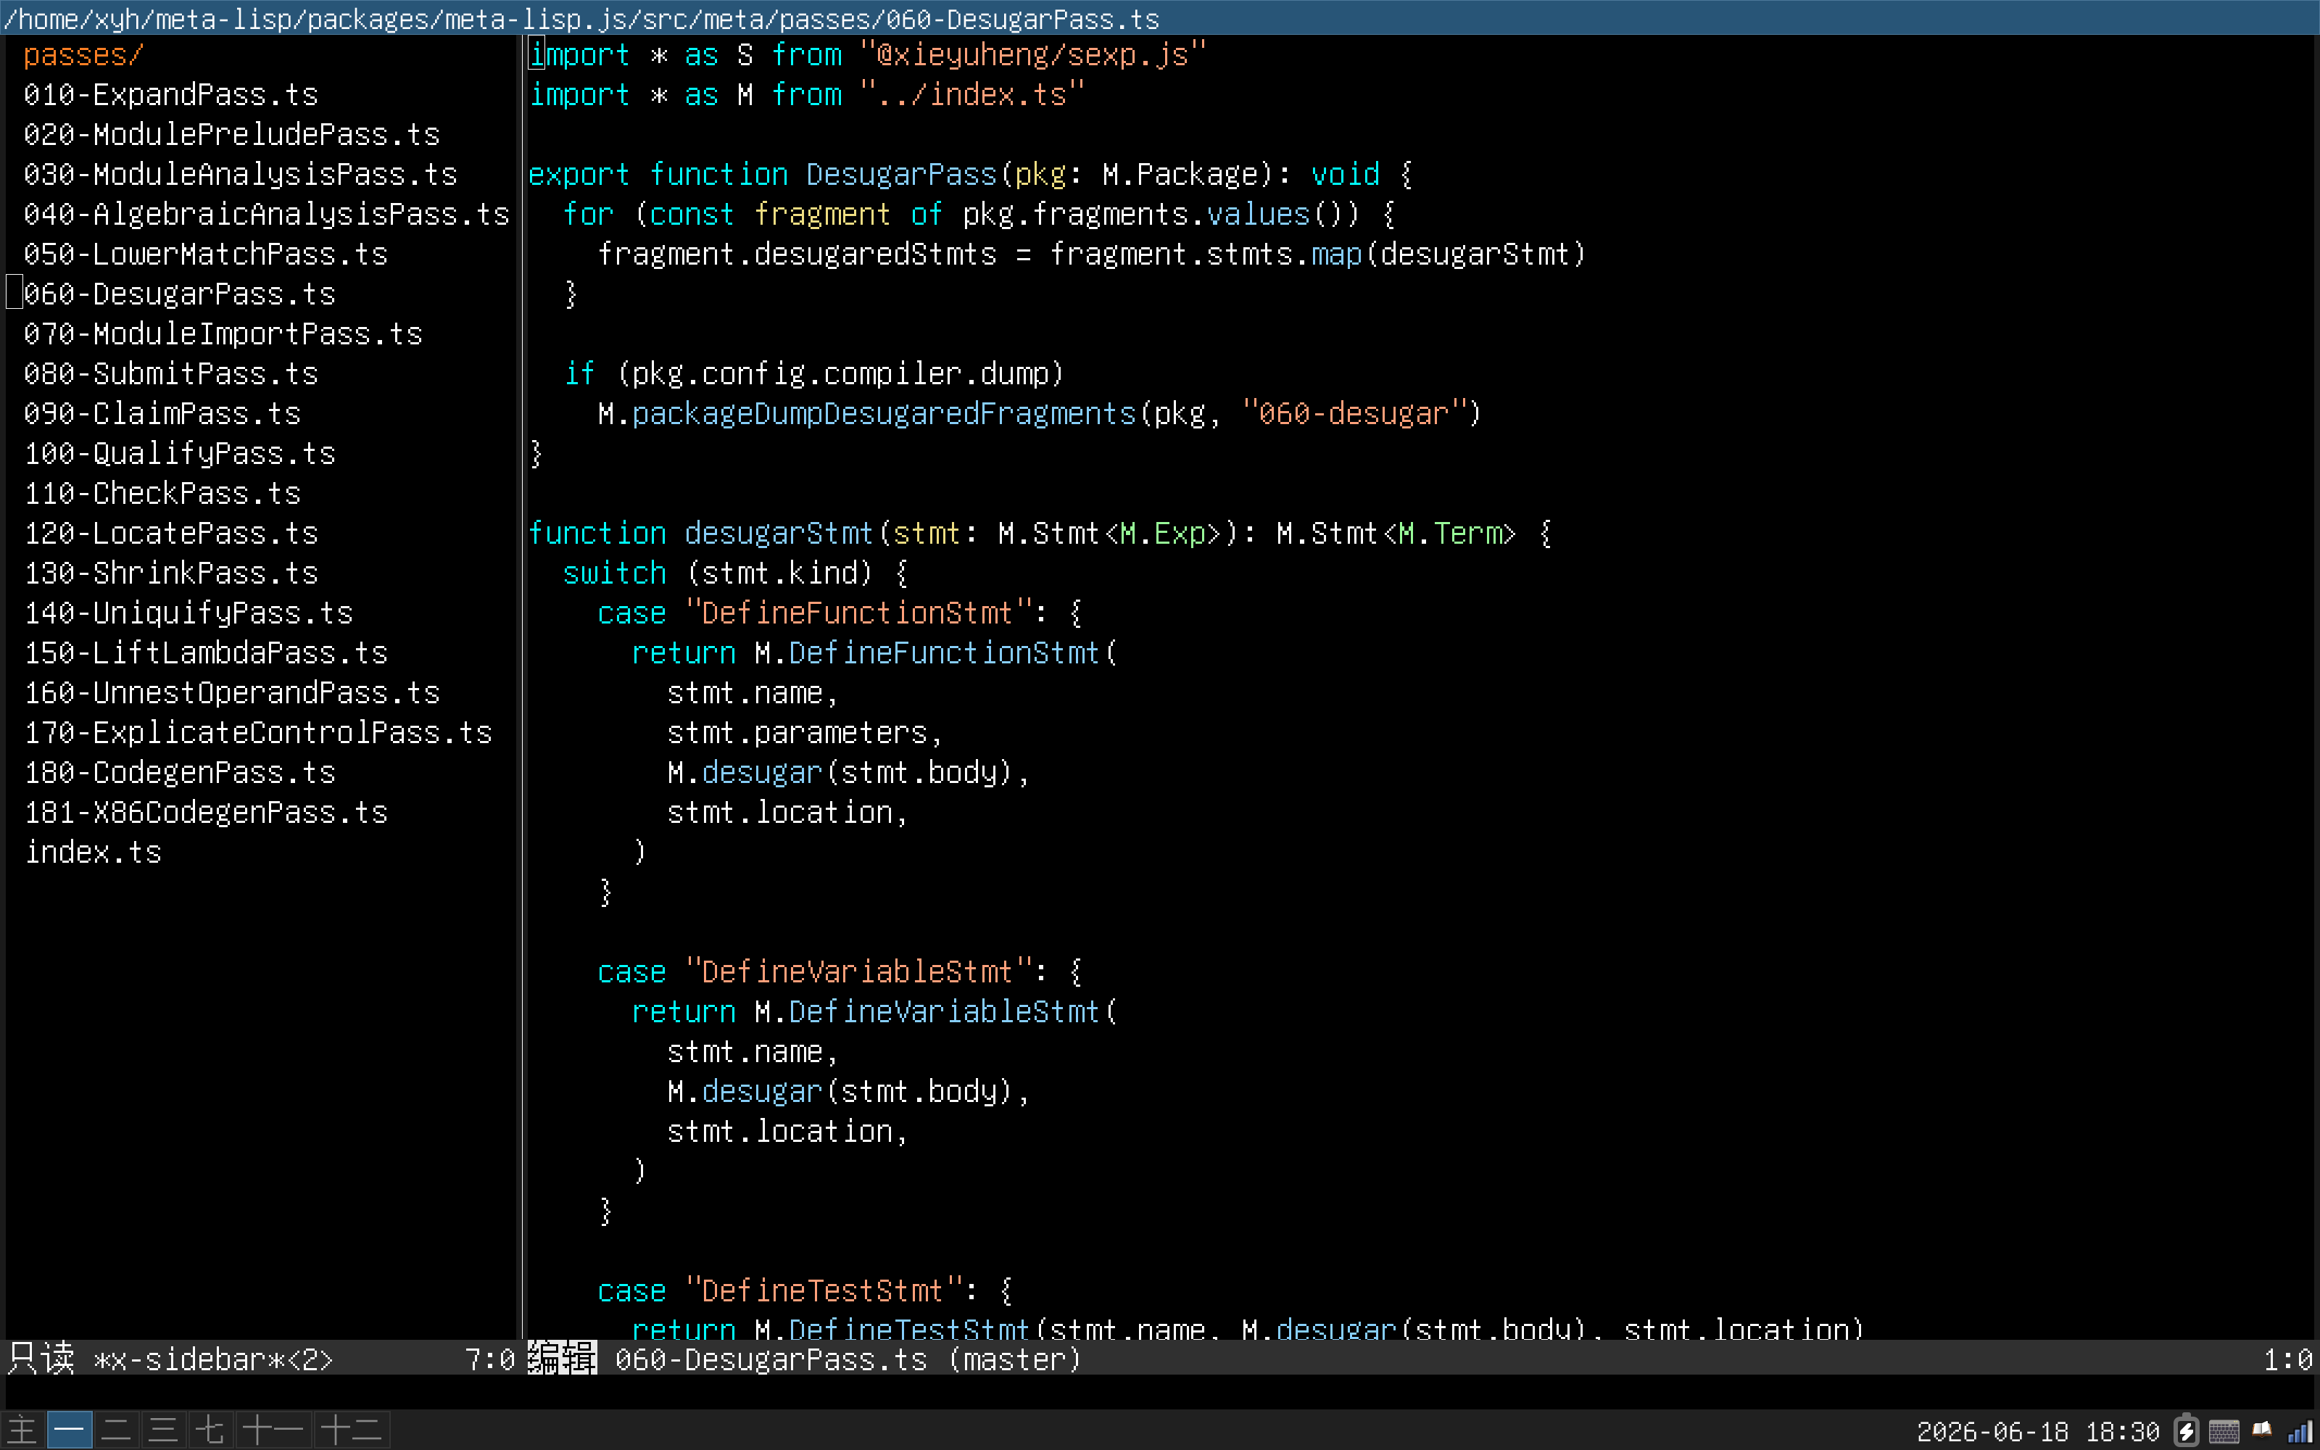Screen dimensions: 2320x1450
Task: Click the battery charging tray icon
Action: click(x=2187, y=1431)
